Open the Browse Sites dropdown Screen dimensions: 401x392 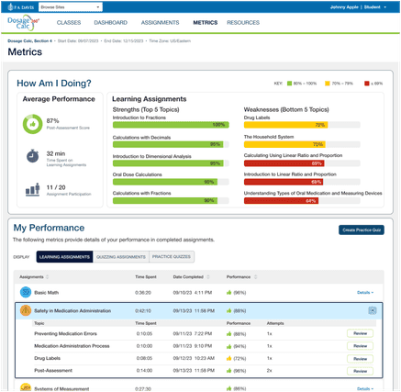point(71,7)
